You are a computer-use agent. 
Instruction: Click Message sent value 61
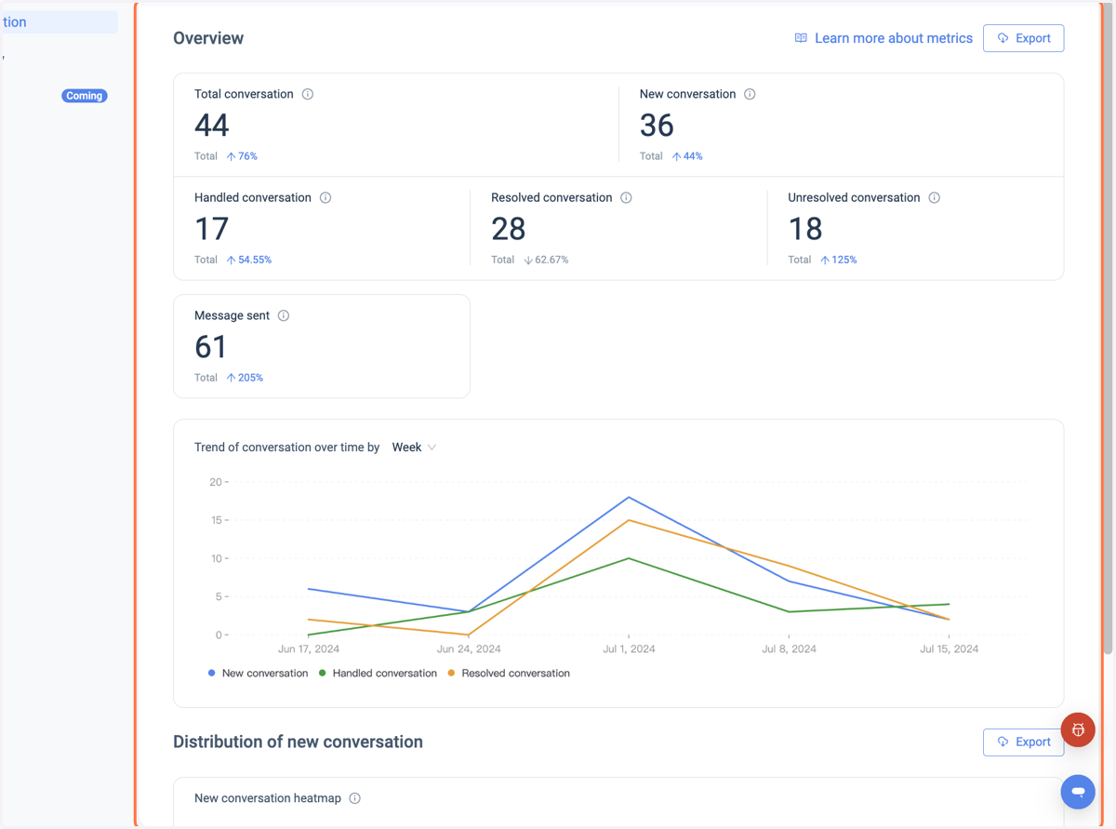tap(211, 346)
